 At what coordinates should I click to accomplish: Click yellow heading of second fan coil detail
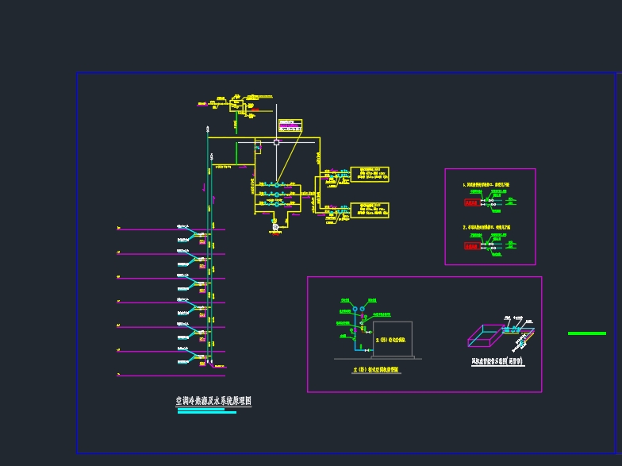click(x=486, y=227)
